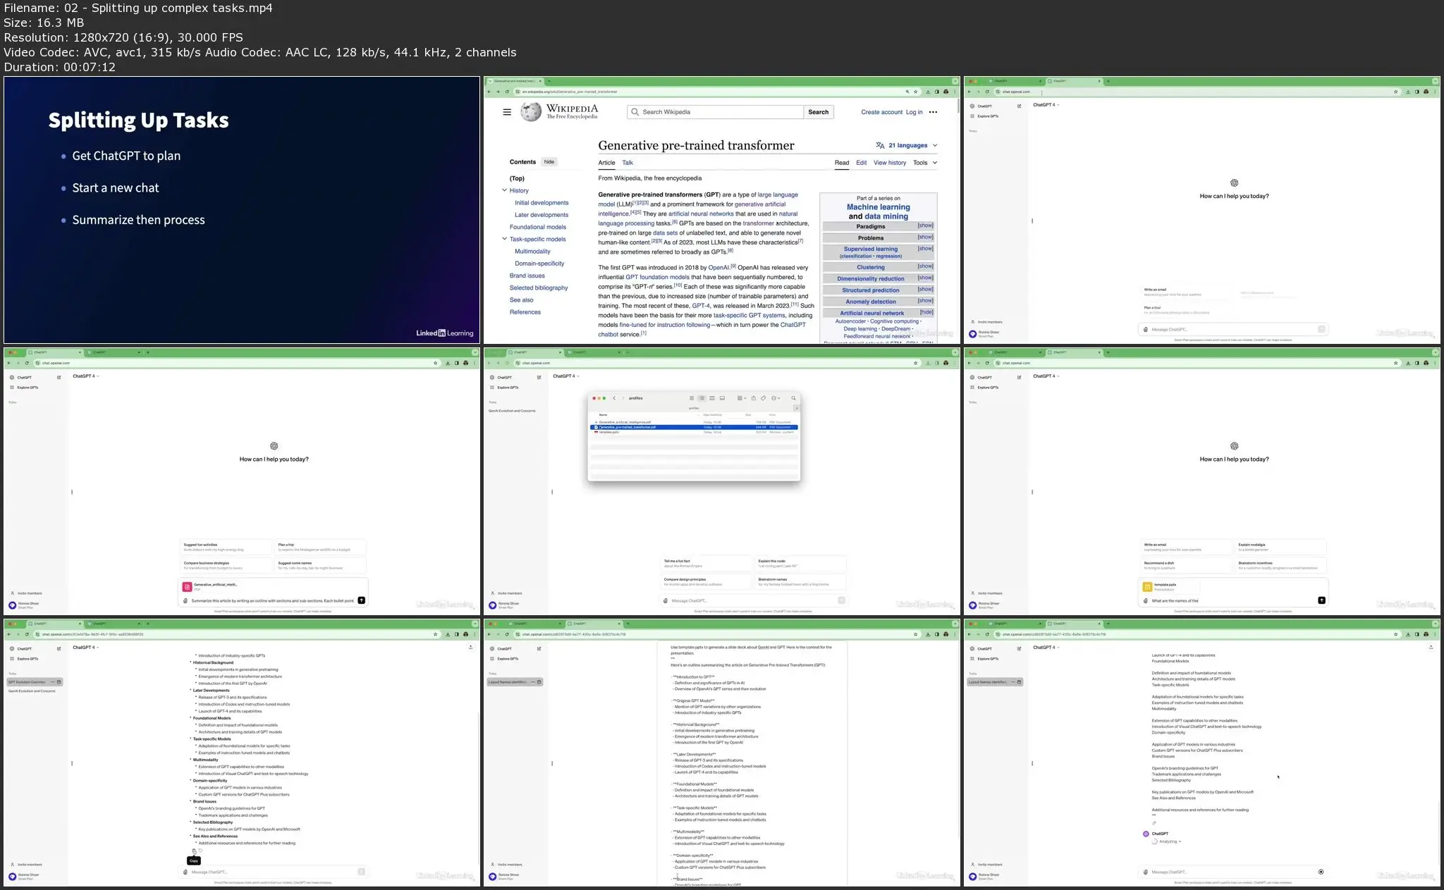Show the Clustering infobox section
Viewport: 1444px width, 890px height.
point(925,266)
